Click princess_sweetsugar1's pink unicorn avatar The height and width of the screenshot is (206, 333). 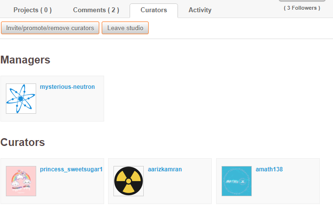tap(21, 181)
